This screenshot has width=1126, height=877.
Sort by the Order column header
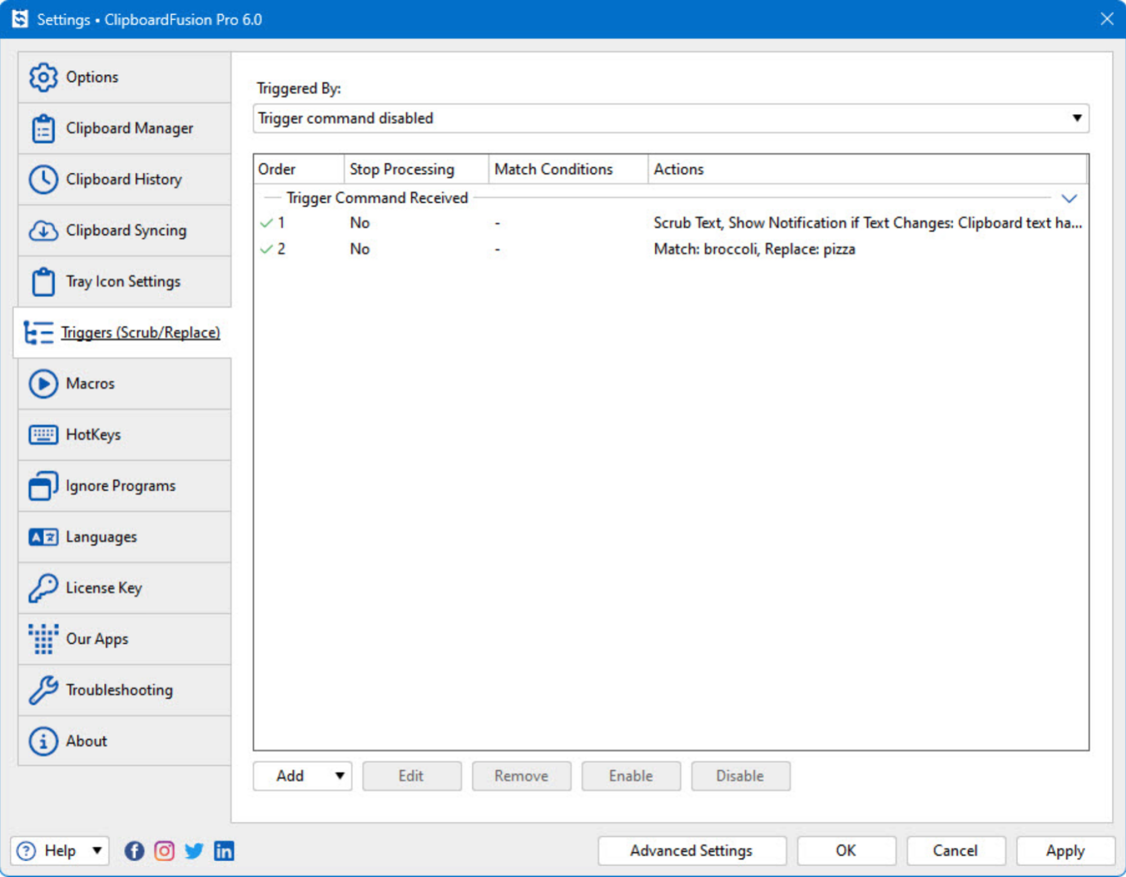(299, 169)
